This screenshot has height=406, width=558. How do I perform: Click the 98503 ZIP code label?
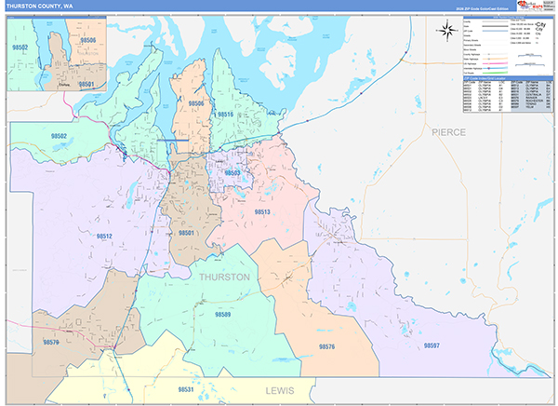pyautogui.click(x=232, y=173)
